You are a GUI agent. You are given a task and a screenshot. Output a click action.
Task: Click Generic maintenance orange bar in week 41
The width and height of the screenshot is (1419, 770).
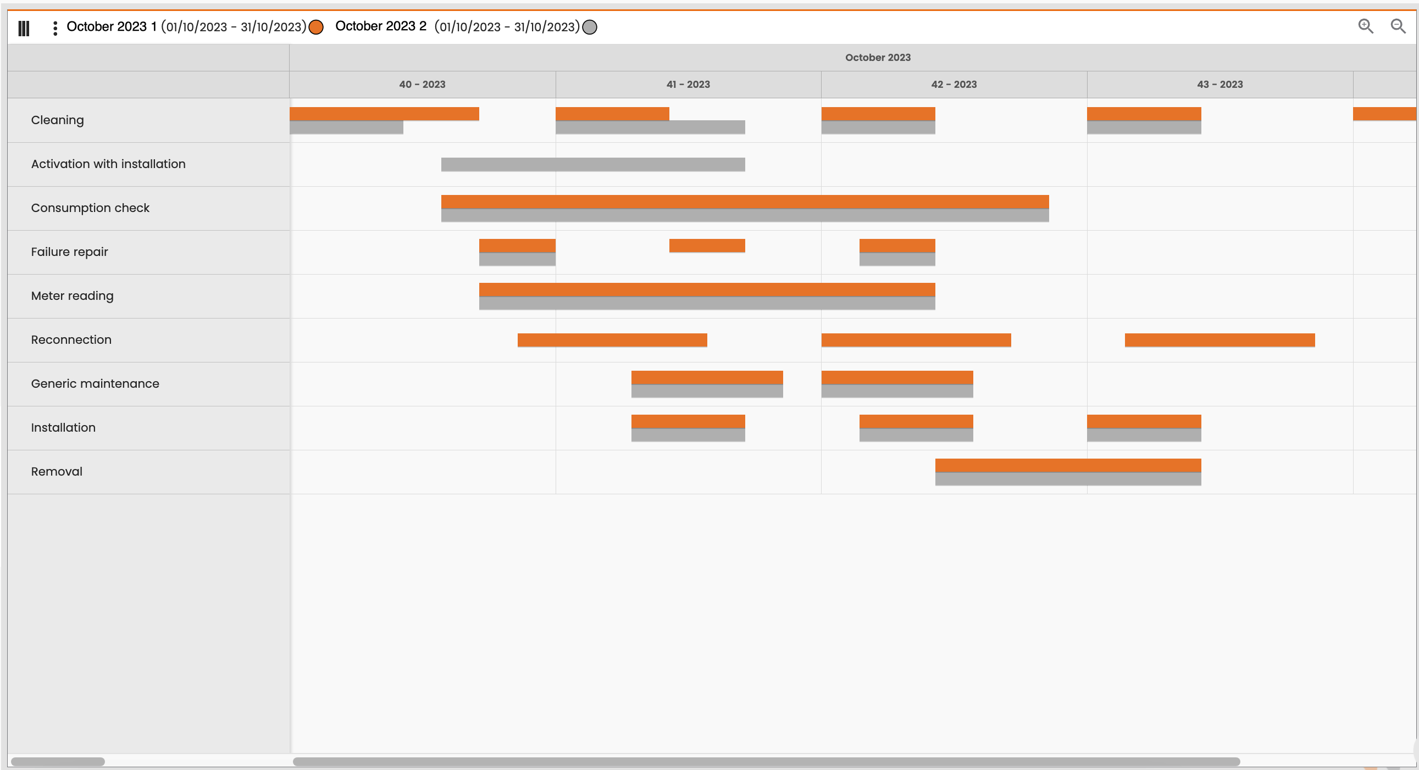[x=707, y=377]
